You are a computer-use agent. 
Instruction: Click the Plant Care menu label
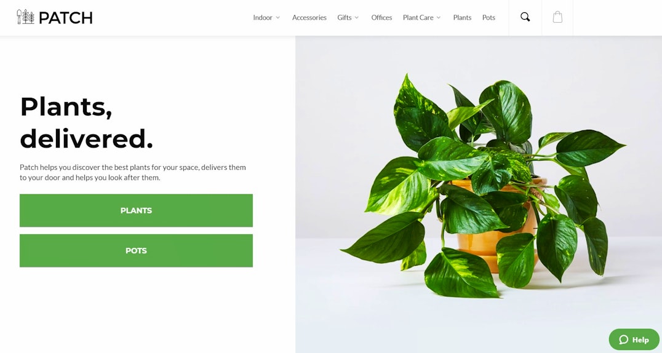pyautogui.click(x=418, y=18)
